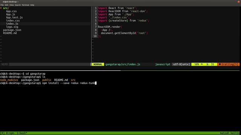The width and height of the screenshot is (241, 135).
Task: Click the NERD status label
Action: click(x=5, y=64)
